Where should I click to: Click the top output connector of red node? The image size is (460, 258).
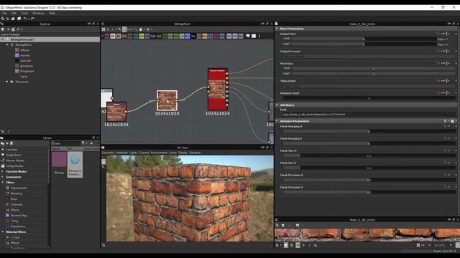coord(227,74)
